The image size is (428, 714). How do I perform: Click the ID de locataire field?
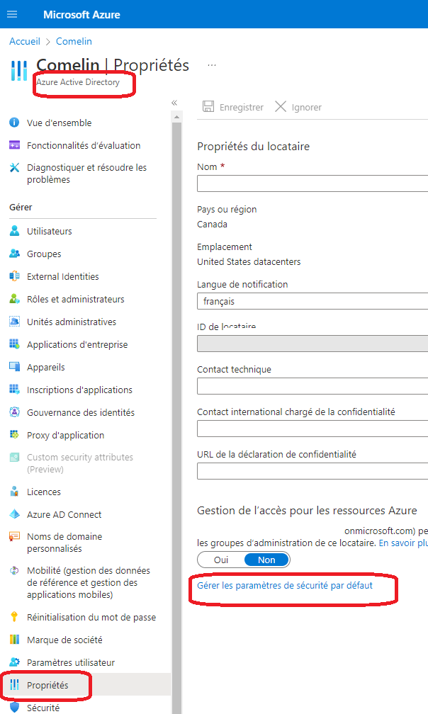tap(312, 344)
